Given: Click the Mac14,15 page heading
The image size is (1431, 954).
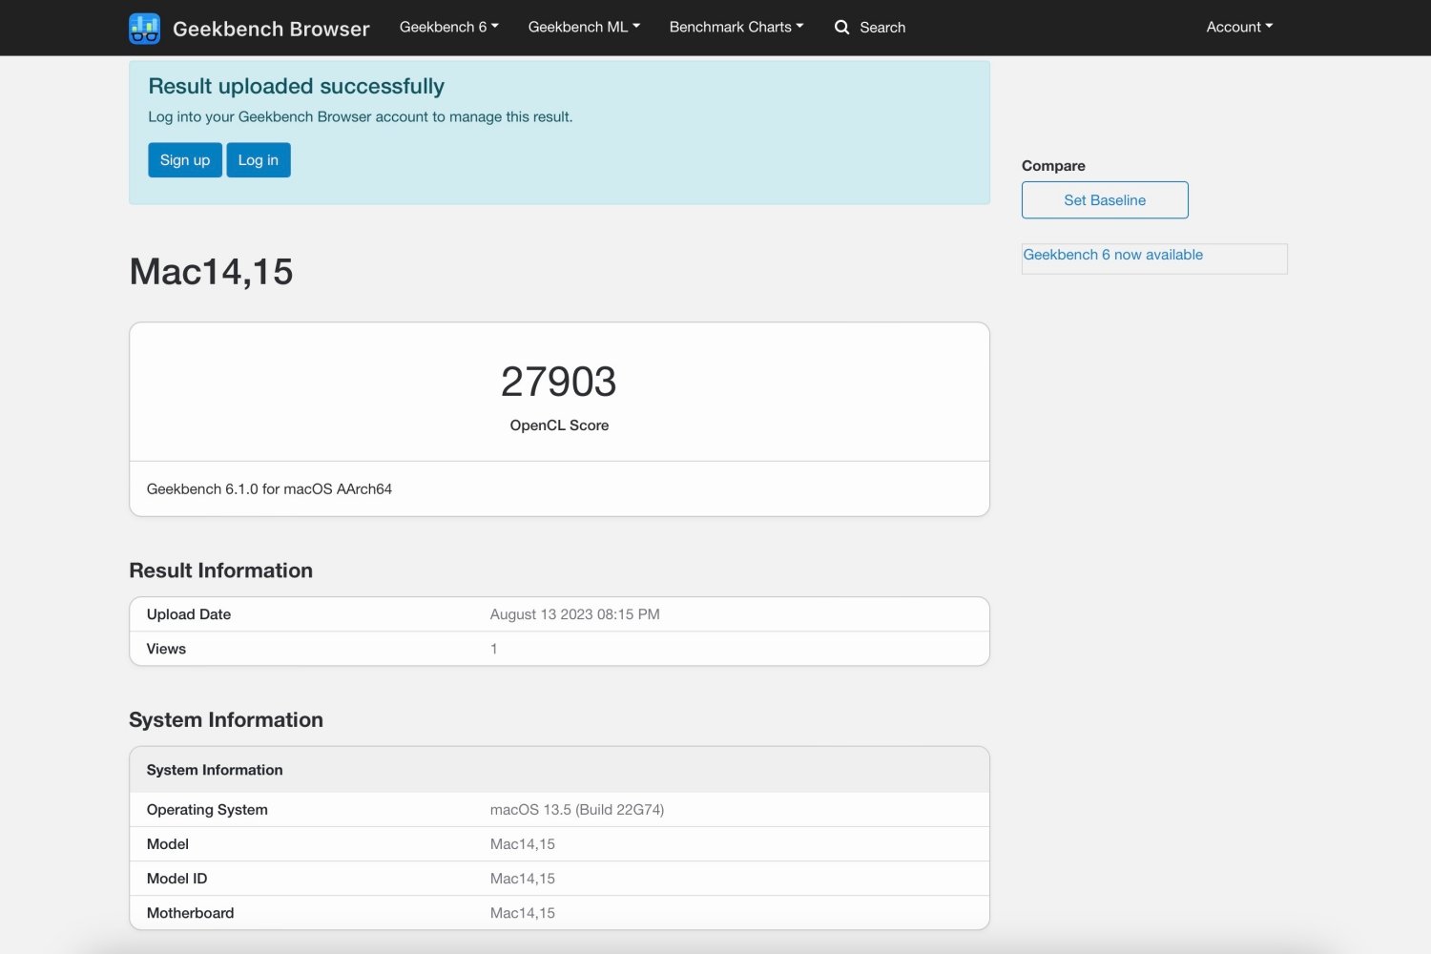Looking at the screenshot, I should (211, 272).
